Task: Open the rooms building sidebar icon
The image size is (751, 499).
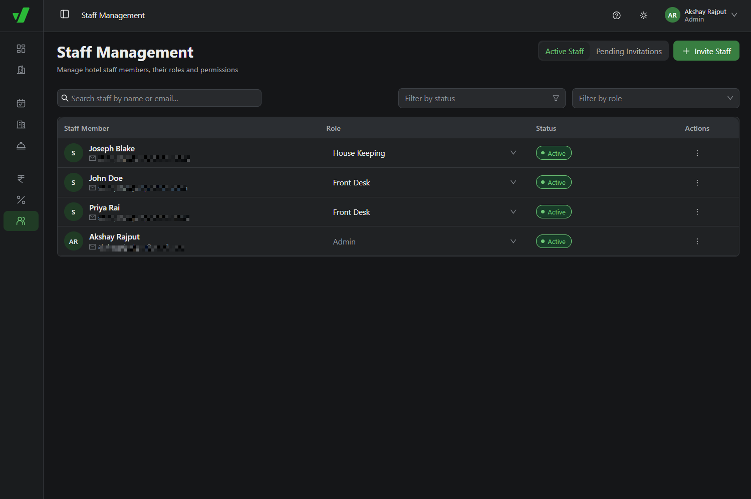Action: (21, 124)
